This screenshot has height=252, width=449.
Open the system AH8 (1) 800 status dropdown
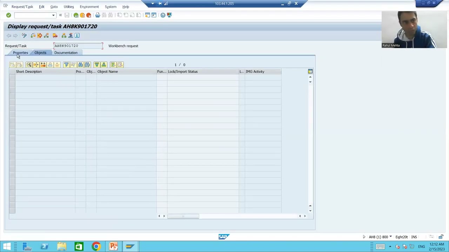pos(390,237)
